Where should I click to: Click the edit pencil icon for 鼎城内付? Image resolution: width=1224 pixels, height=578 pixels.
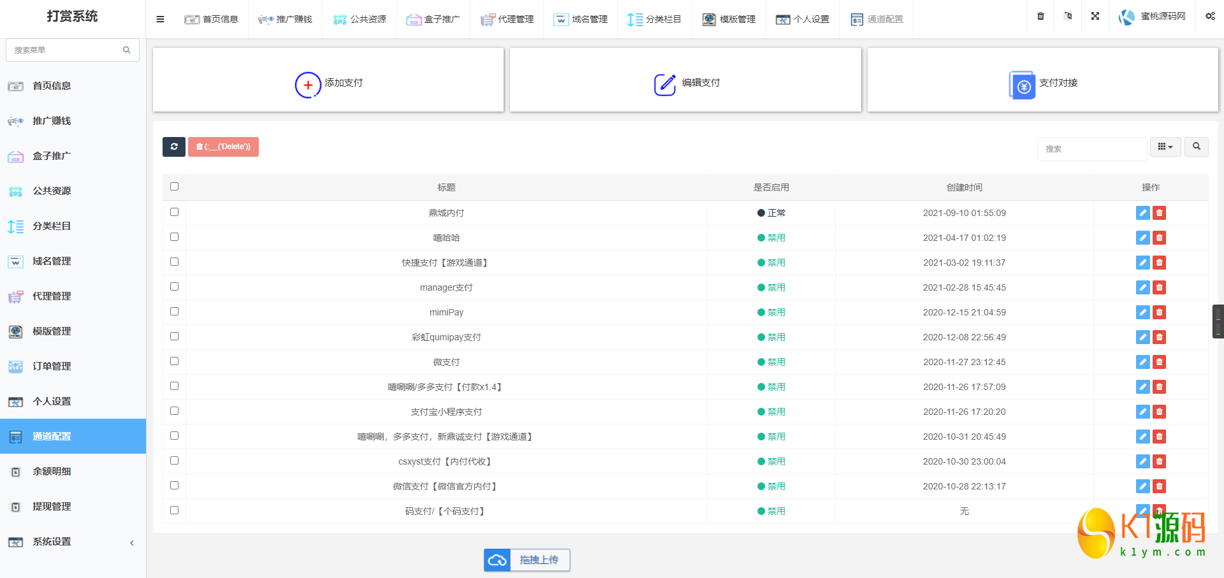[x=1142, y=213]
